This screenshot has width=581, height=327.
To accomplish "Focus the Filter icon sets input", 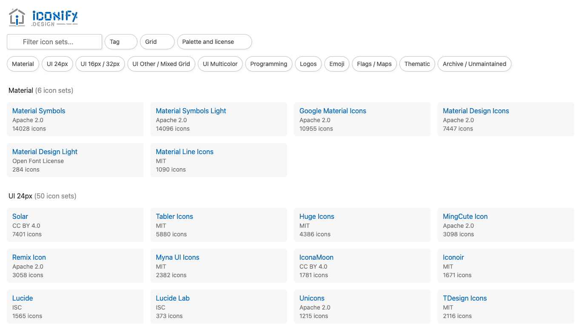I will click(x=54, y=42).
